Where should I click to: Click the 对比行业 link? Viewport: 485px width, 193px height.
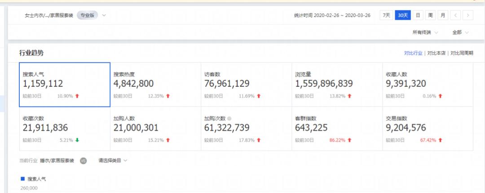(413, 53)
